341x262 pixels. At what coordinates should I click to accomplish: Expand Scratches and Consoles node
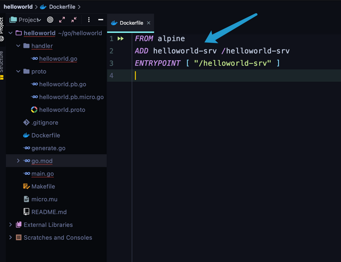[11, 237]
